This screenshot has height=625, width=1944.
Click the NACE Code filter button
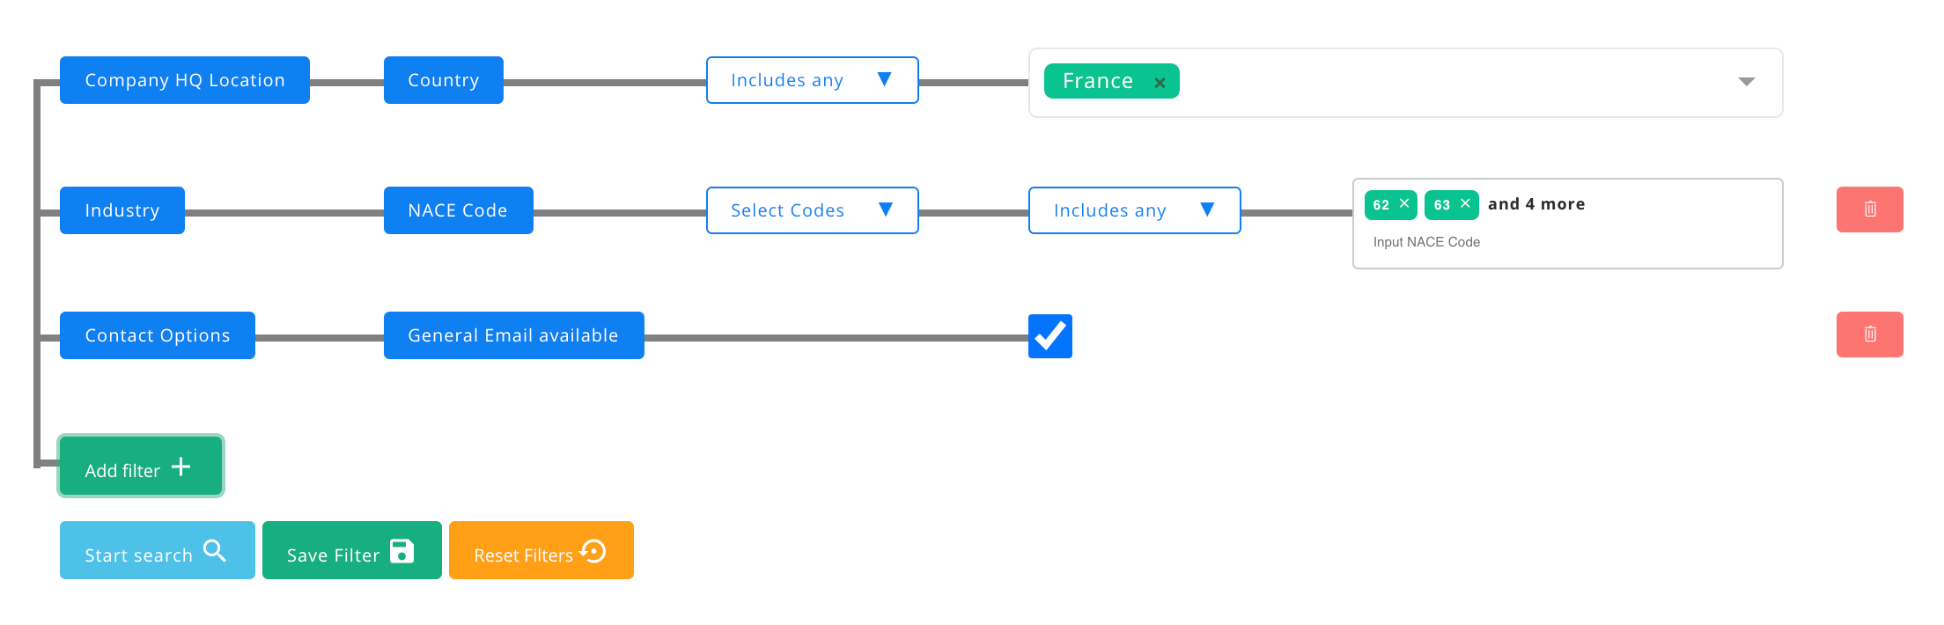coord(458,210)
